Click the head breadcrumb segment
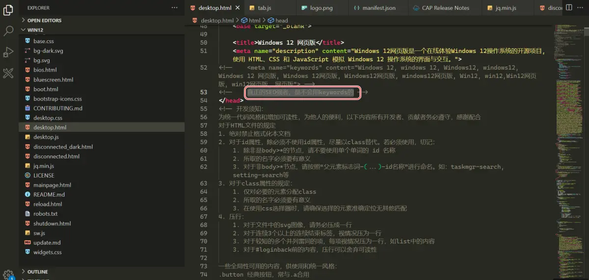Screen dimensions: 589x280 [282, 21]
